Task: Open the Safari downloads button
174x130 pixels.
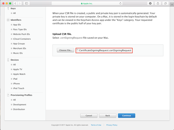Action: click(150, 3)
